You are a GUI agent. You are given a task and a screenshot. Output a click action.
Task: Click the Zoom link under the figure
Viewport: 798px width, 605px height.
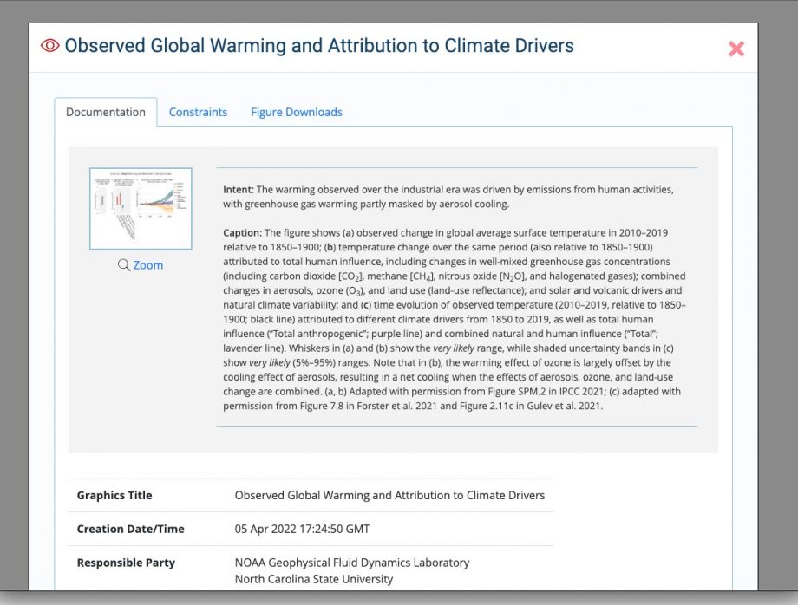(148, 265)
